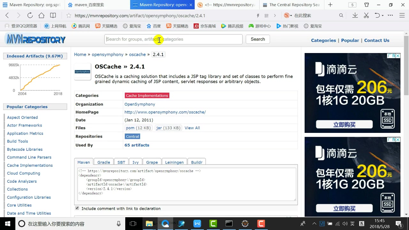Switch to the Buildr tab

click(x=197, y=162)
